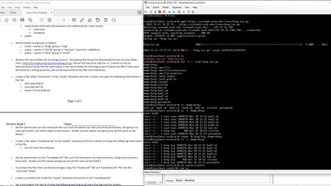
Task: Click the 'Status: Running' status bar text
Action: click(152, 172)
